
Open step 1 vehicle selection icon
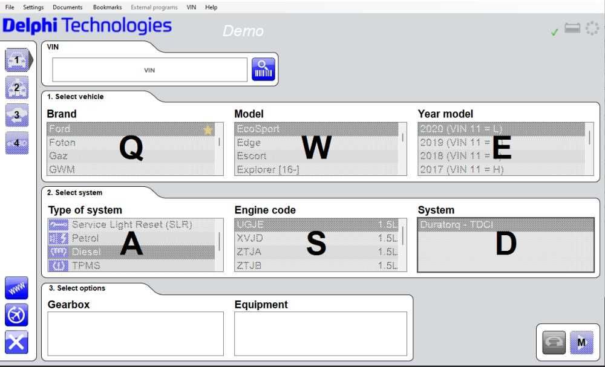point(17,60)
